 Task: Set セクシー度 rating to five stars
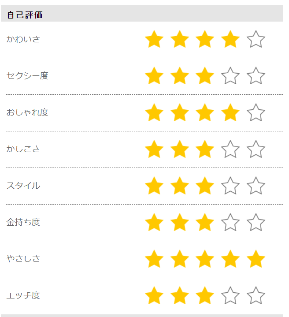[256, 76]
